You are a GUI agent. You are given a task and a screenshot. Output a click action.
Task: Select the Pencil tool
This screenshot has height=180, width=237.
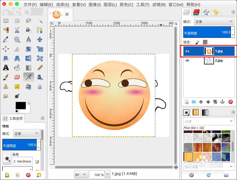coord(40,68)
